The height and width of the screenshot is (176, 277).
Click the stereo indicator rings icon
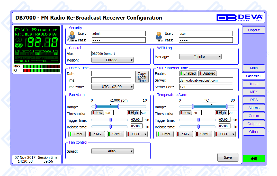click(x=19, y=40)
